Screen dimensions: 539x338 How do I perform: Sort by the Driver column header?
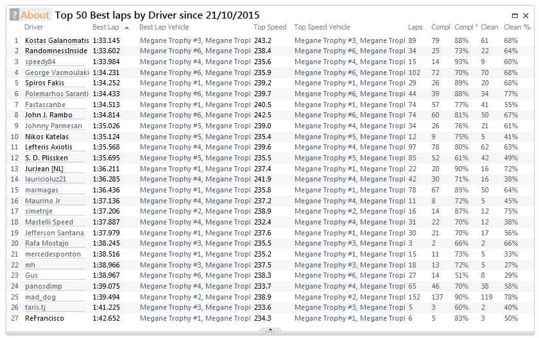33,27
